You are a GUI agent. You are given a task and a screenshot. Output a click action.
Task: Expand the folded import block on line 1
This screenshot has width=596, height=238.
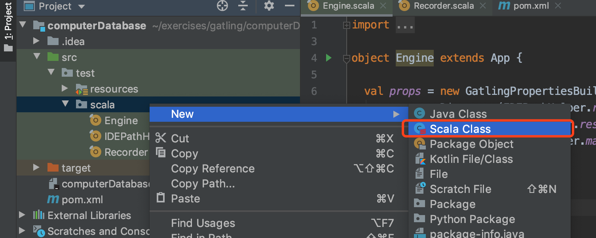tap(347, 25)
